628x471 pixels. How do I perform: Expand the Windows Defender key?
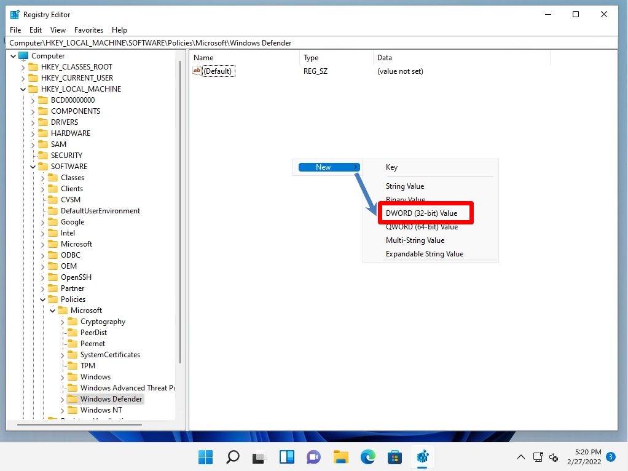(62, 399)
